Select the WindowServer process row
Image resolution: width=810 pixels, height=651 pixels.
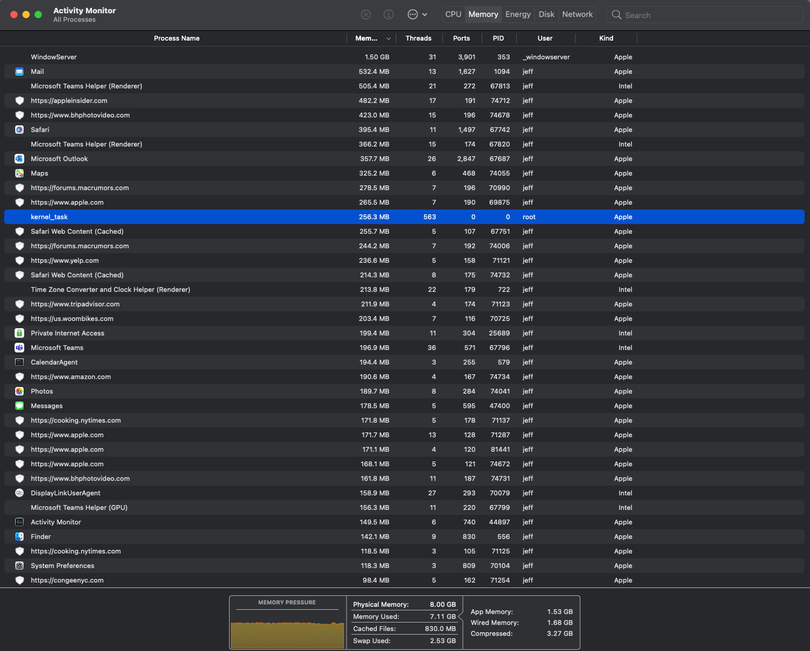[x=405, y=57]
